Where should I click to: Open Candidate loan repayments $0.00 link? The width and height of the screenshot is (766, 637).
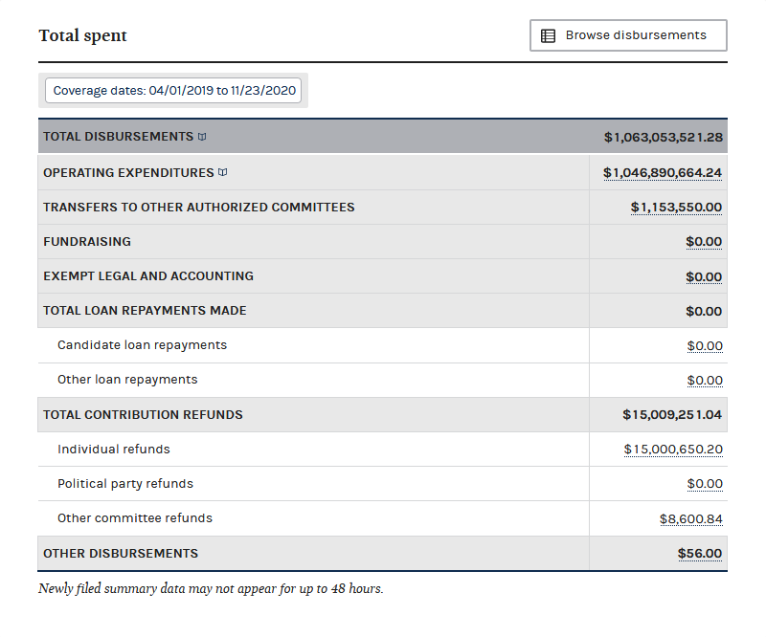[705, 345]
